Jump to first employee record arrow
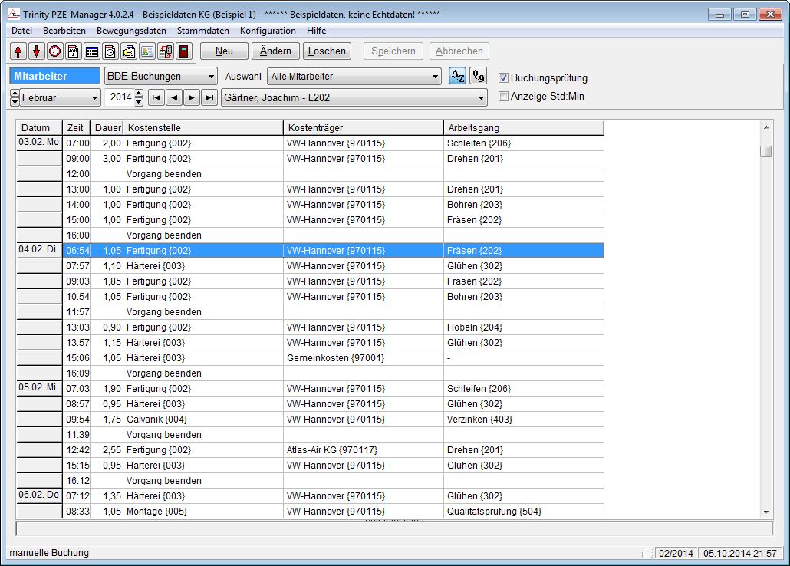The height and width of the screenshot is (566, 790). coord(156,97)
